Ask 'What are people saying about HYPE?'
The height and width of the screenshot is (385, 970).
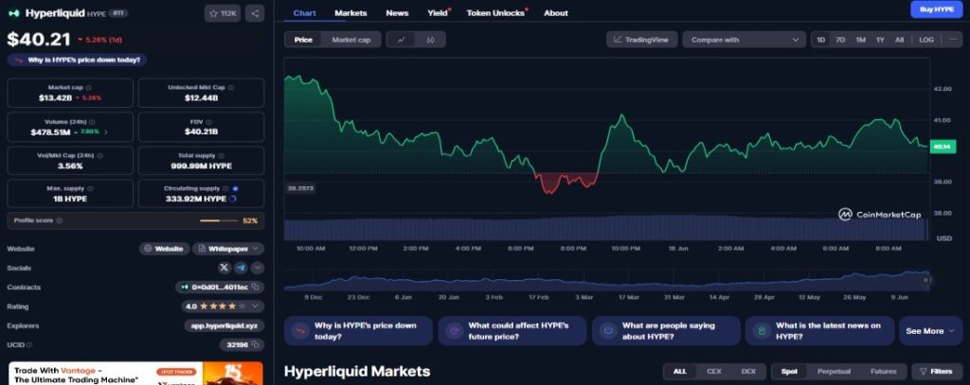[x=666, y=331]
